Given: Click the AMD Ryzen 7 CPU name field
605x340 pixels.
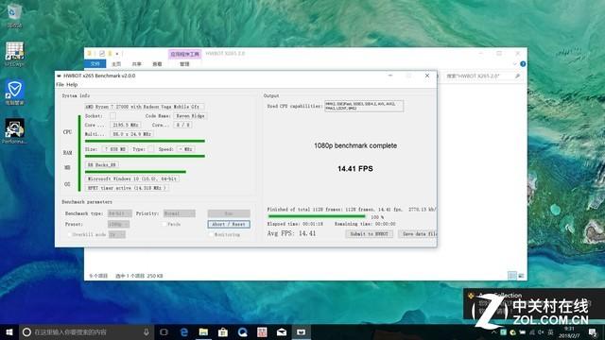Looking at the screenshot, I should tap(144, 107).
